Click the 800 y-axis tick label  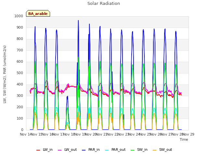20,39
